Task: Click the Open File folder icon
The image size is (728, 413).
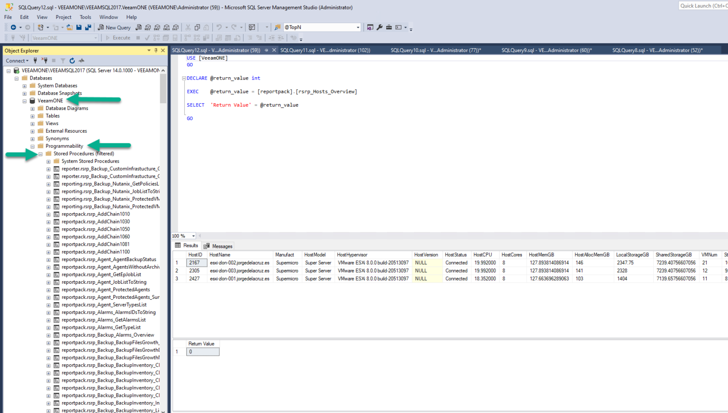Action: (x=70, y=27)
